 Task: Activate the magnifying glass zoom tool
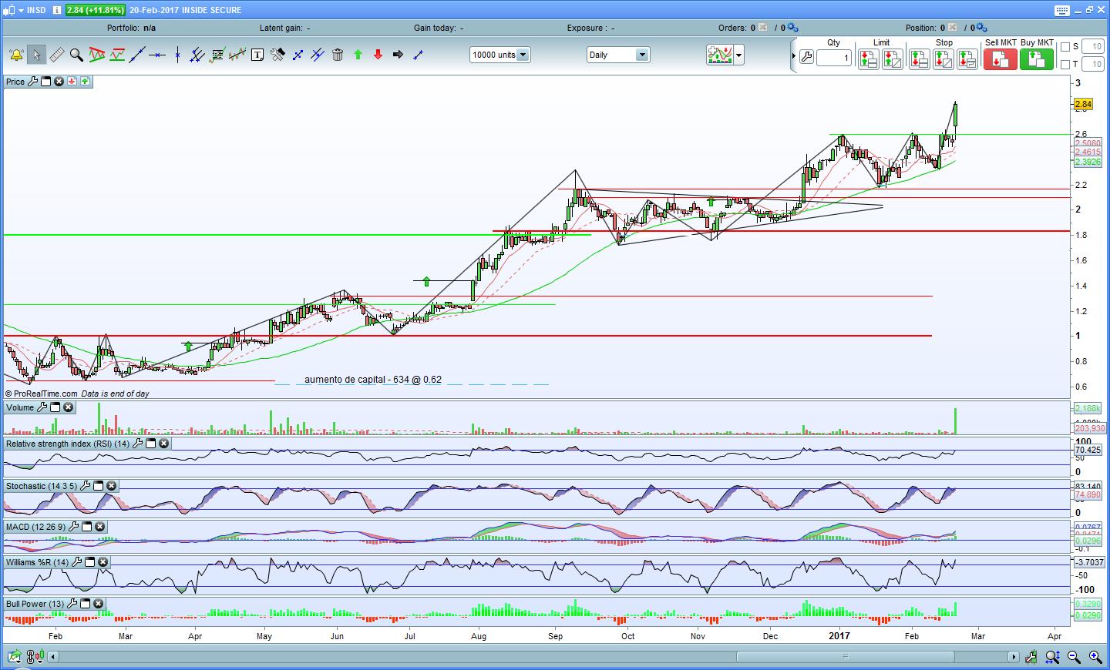[x=76, y=55]
